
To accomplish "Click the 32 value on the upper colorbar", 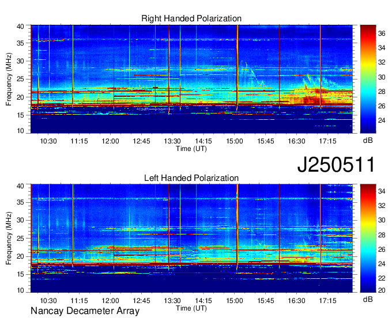I will coord(382,62).
